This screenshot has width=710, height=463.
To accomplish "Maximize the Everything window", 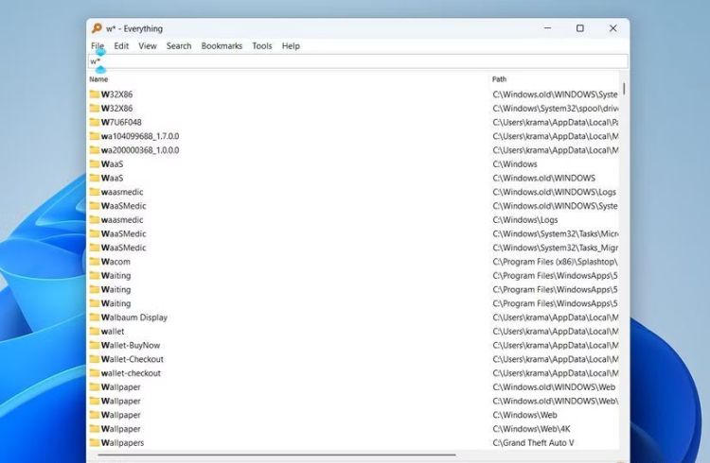I will 580,28.
